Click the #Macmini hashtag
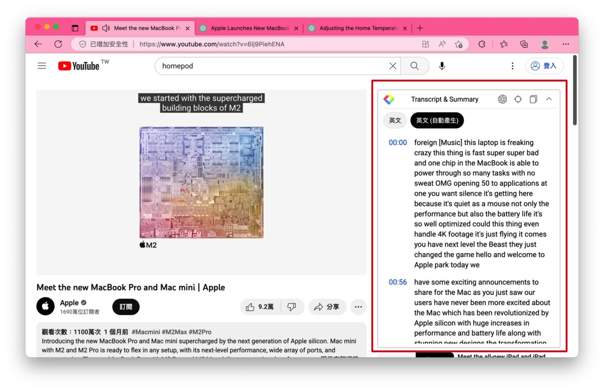This screenshot has height=391, width=604. 145,332
